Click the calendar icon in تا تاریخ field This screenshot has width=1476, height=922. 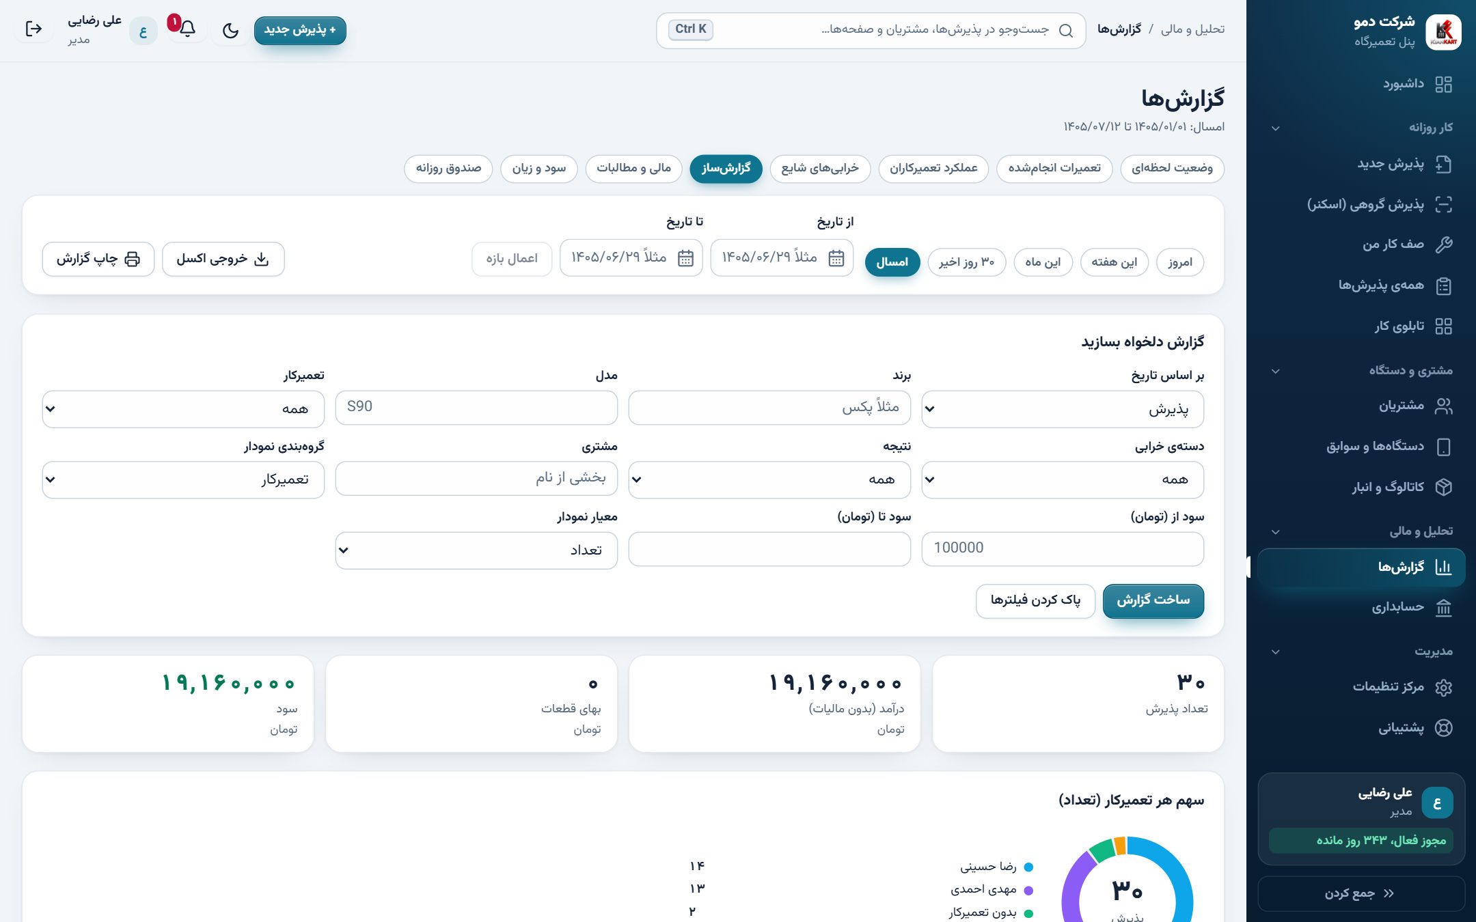(x=685, y=258)
